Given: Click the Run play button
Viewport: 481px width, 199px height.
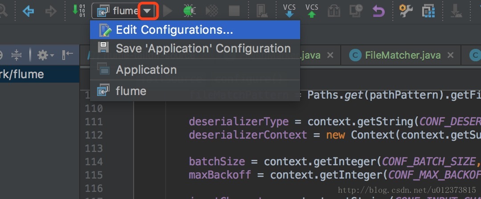Looking at the screenshot, I should (167, 11).
